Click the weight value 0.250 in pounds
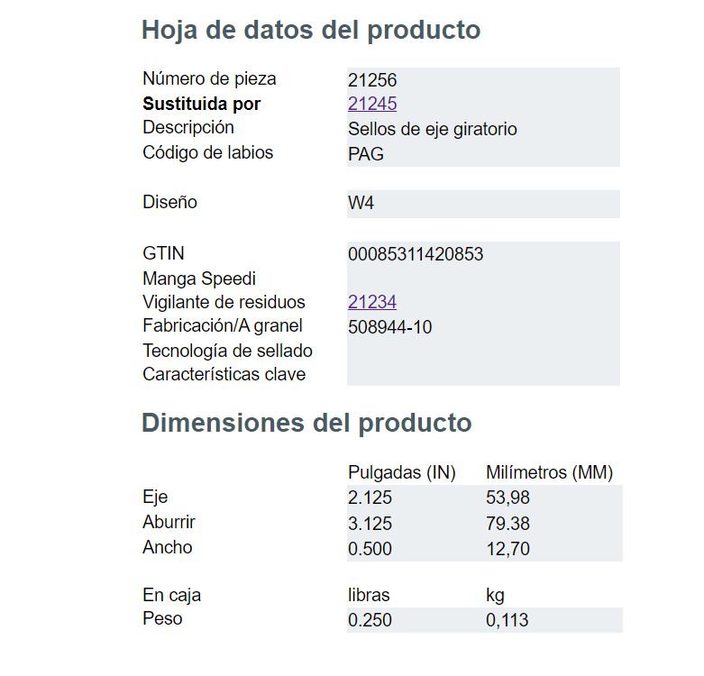 pos(370,620)
